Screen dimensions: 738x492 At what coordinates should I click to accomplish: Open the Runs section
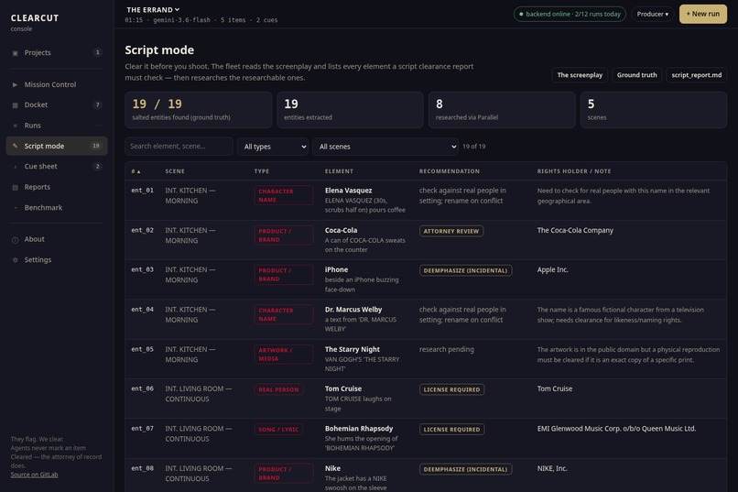click(57, 126)
